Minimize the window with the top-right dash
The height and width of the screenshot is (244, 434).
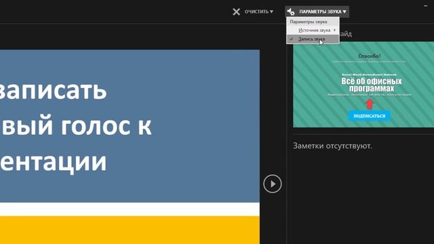425,6
